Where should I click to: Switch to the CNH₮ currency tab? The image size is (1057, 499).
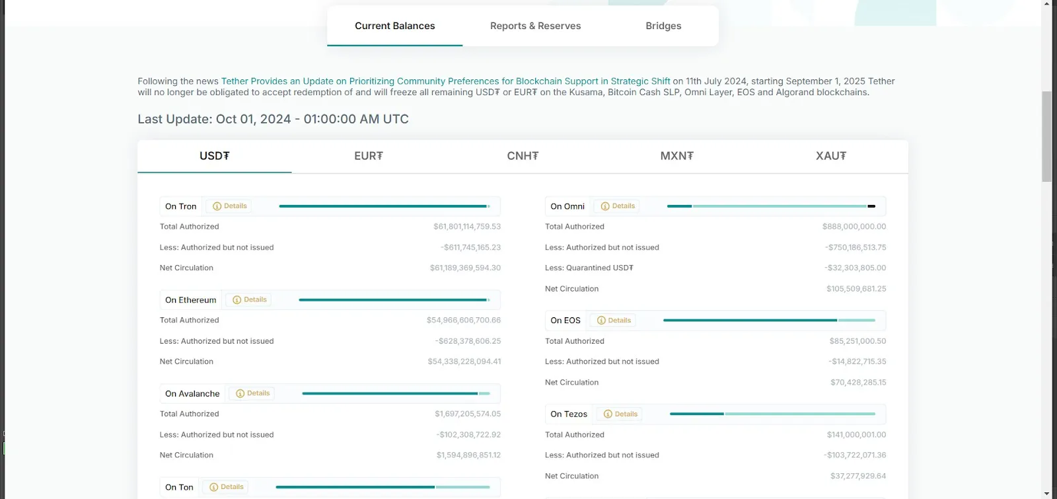click(523, 156)
